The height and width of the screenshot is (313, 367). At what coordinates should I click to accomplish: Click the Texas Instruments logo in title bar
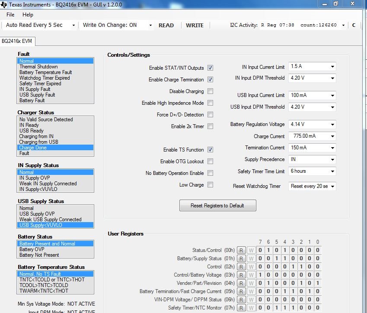(x=4, y=4)
